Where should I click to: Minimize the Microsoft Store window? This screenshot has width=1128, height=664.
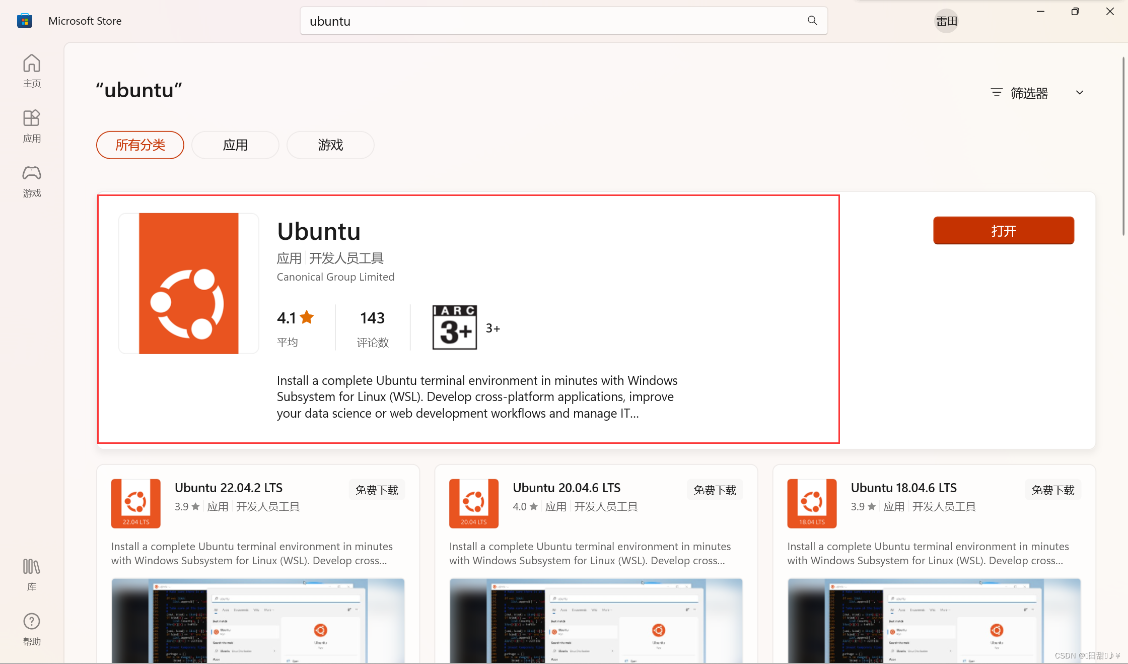pos(1040,11)
